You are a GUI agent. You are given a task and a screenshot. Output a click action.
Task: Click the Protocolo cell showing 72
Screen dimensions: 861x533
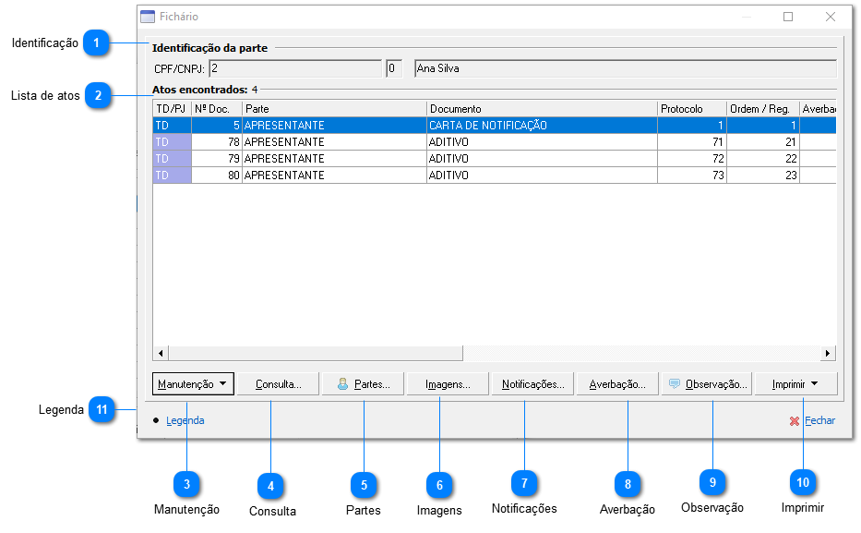pyautogui.click(x=692, y=158)
